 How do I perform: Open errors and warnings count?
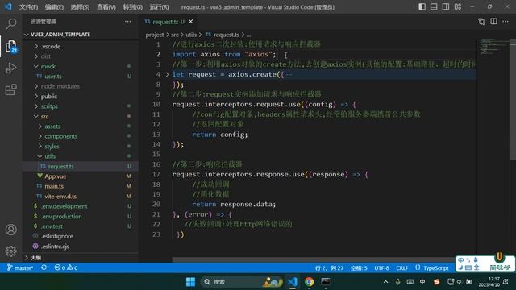tap(66, 268)
